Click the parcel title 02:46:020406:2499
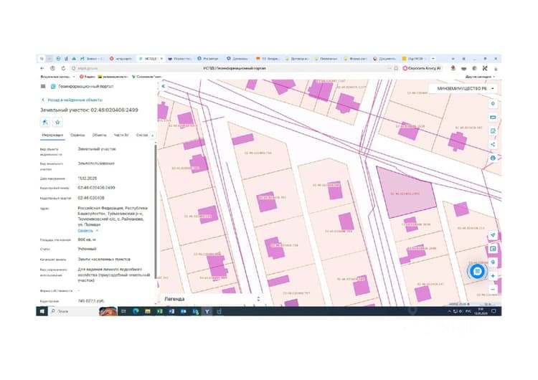 pyautogui.click(x=89, y=110)
